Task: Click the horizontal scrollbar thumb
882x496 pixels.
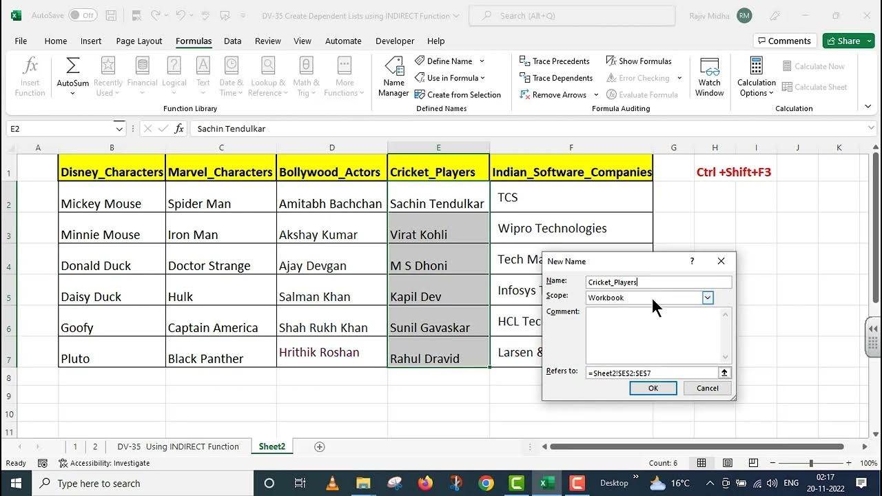Action: point(697,446)
